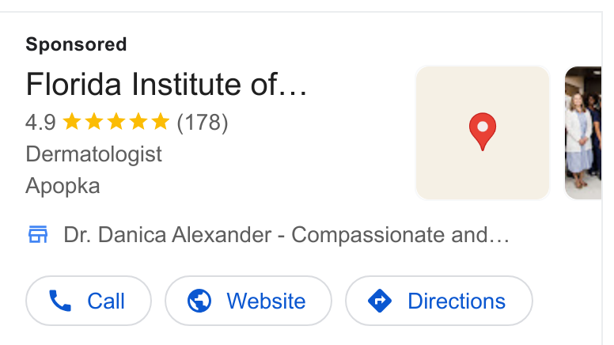This screenshot has height=345, width=614.
Task: Visit the business Website
Action: pyautogui.click(x=248, y=301)
